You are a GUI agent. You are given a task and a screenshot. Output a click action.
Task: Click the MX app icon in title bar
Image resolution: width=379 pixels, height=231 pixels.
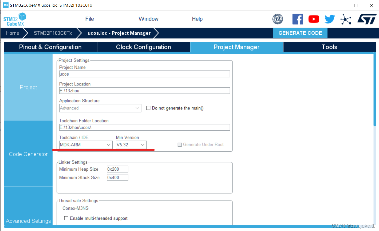[x=6, y=5]
